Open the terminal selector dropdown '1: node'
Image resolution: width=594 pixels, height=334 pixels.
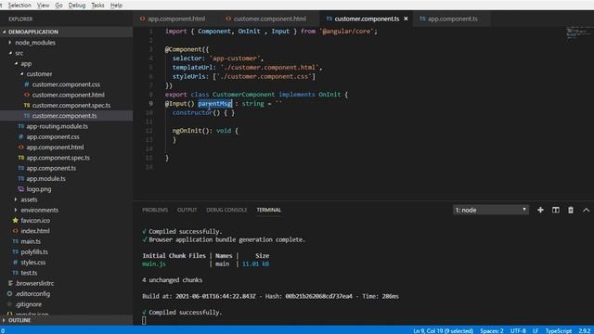[491, 210]
